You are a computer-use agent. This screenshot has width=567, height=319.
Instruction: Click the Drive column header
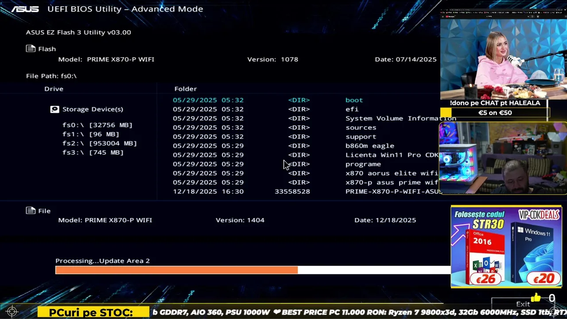[54, 89]
